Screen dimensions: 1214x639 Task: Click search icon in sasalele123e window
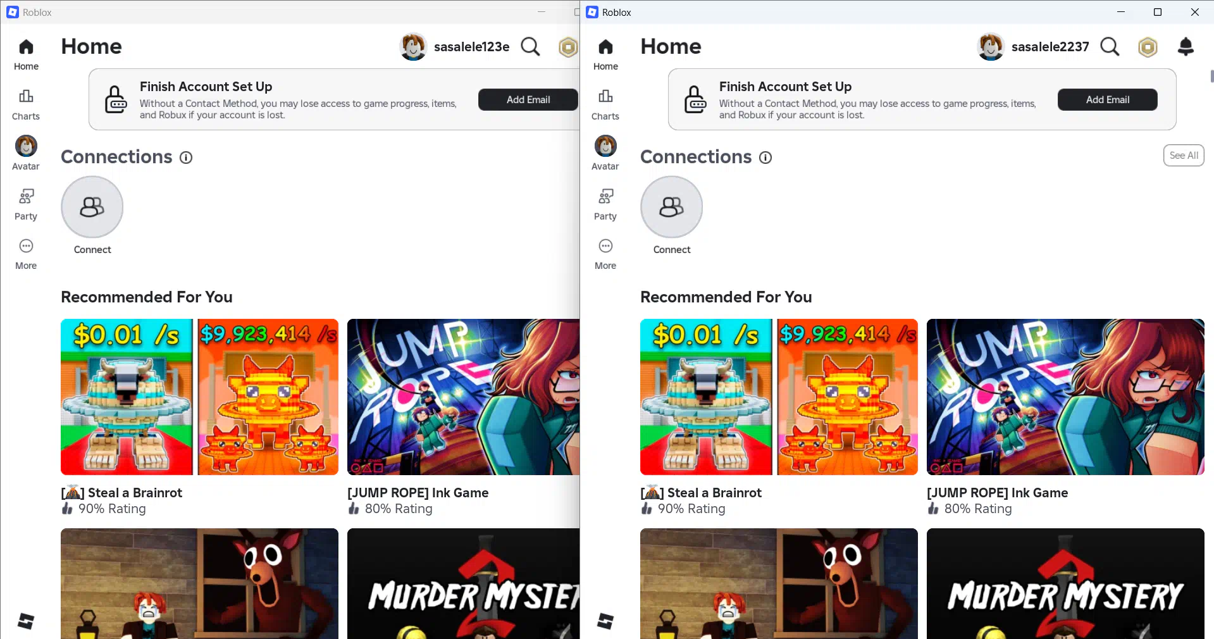point(530,46)
